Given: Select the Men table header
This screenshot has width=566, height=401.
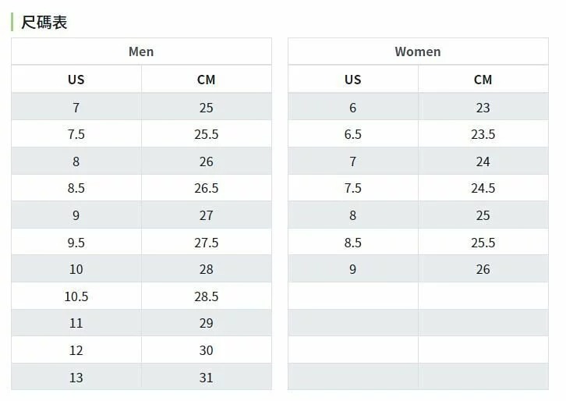Looking at the screenshot, I should (141, 51).
